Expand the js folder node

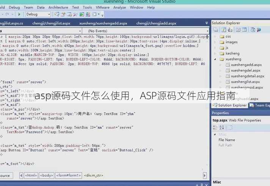pos(215,48)
